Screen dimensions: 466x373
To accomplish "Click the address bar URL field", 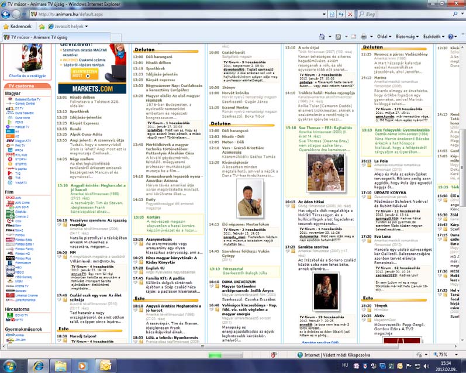I will [175, 14].
